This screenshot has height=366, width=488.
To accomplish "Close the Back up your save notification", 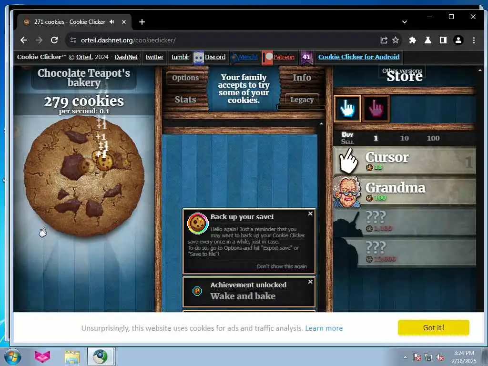I will [x=310, y=213].
